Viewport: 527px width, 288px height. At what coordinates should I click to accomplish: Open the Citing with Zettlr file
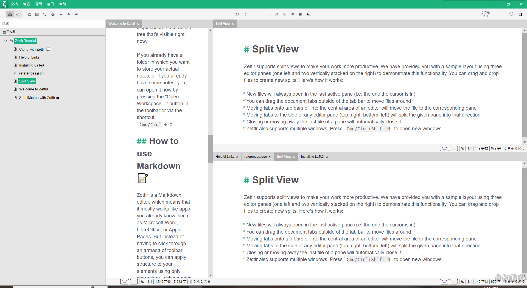pos(32,49)
